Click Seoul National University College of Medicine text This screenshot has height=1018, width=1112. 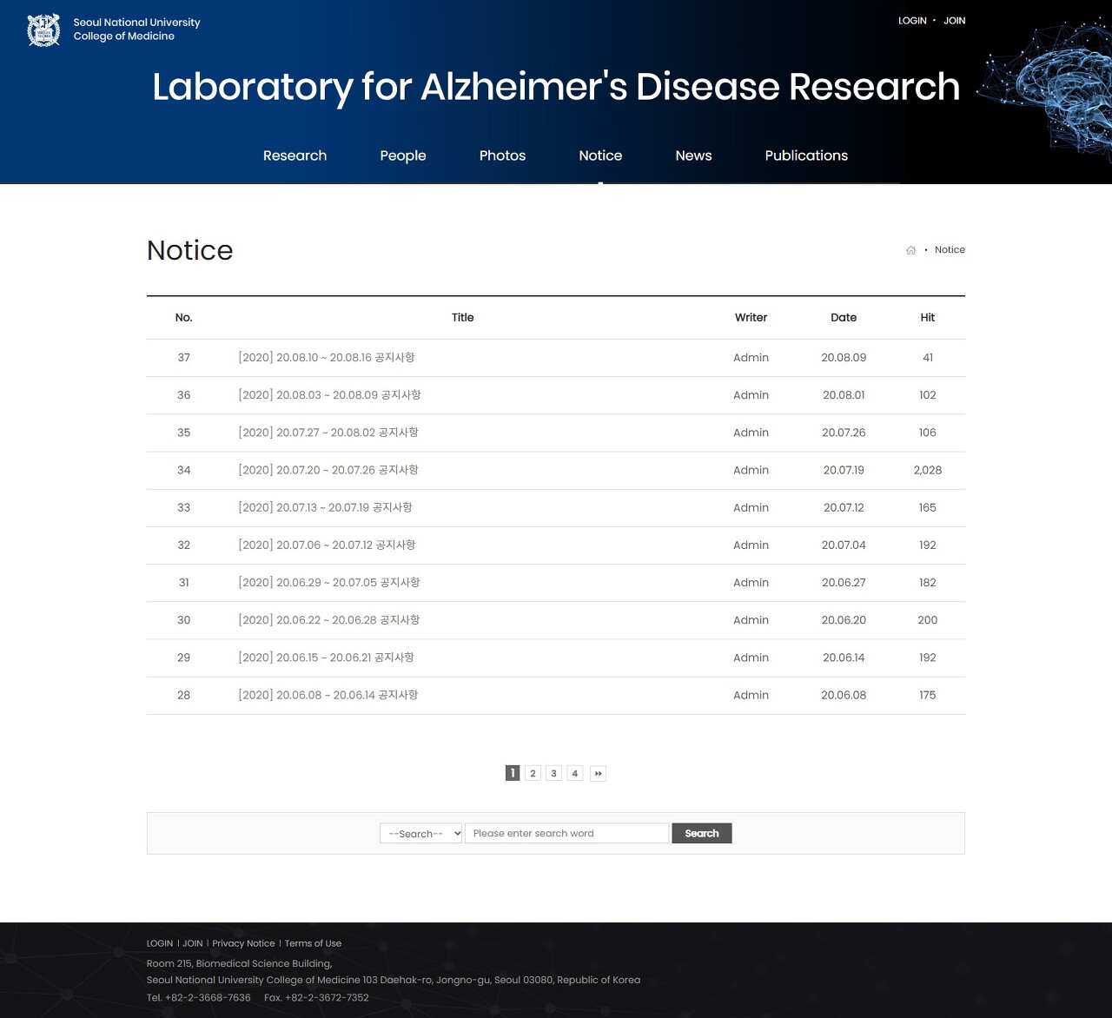136,30
